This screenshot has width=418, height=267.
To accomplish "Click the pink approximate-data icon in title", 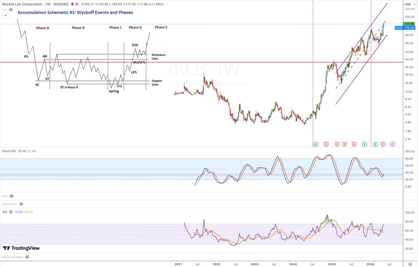I will point(76,4).
